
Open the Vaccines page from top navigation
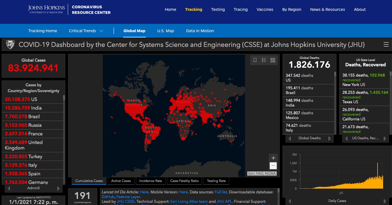tap(265, 9)
